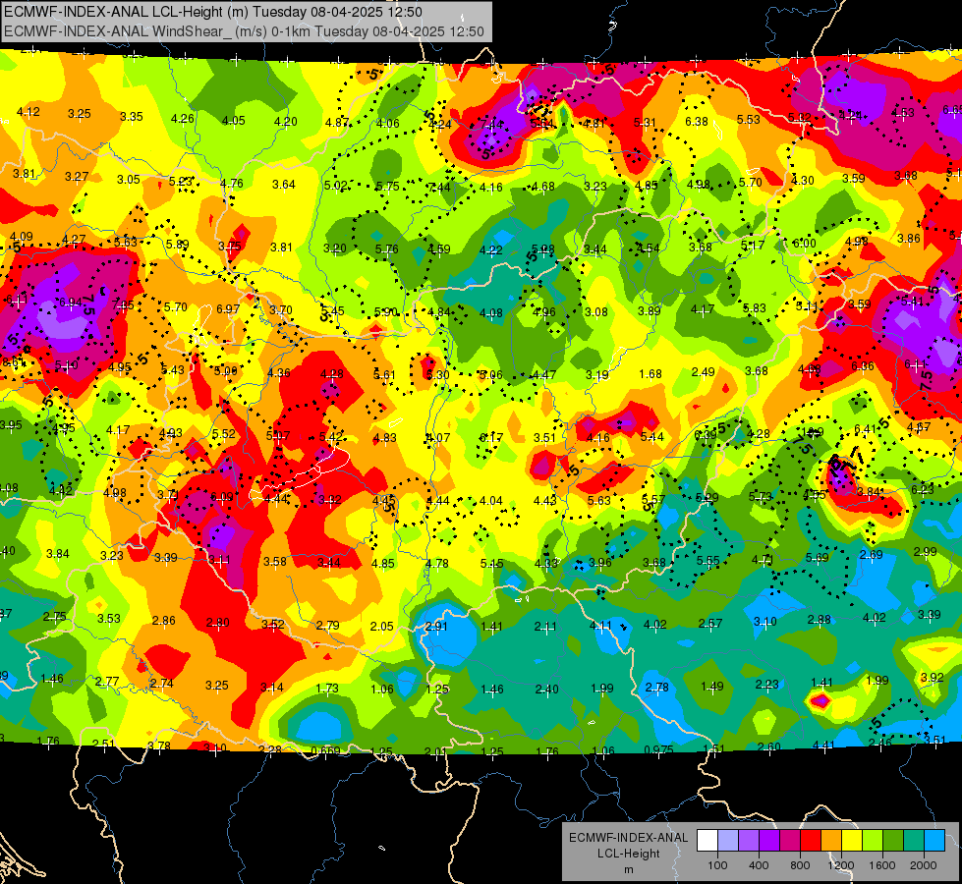Click the light lavender legend swatch
Viewport: 962px width, 884px height.
[728, 841]
